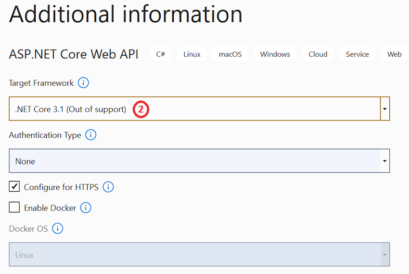Open the Docker OS Linux dropdown
The image size is (409, 274).
click(199, 255)
